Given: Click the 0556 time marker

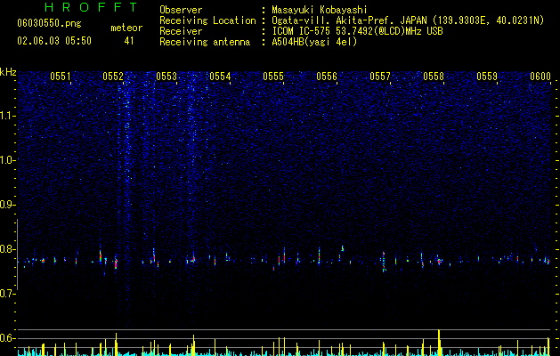Looking at the screenshot, I should click(327, 77).
